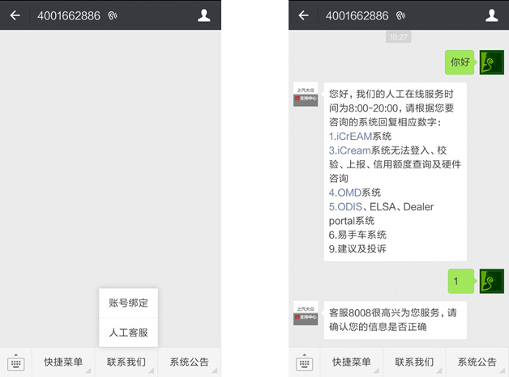Image resolution: width=509 pixels, height=377 pixels.
Task: Tap the 3.iCream link
Action: click(x=349, y=150)
